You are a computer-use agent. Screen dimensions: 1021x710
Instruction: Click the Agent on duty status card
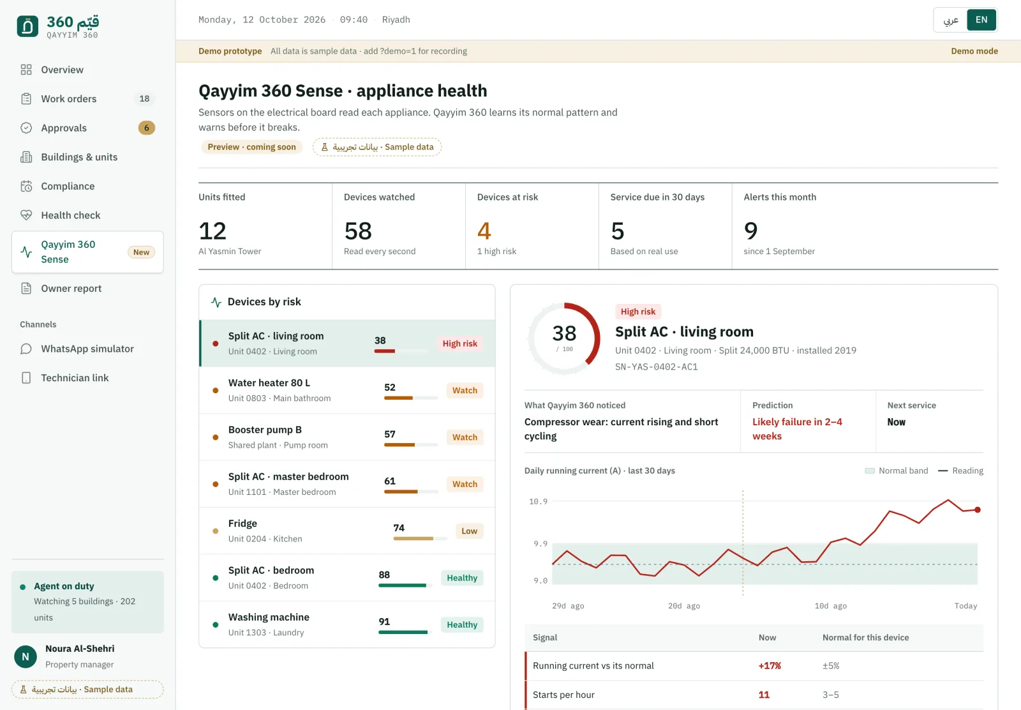click(87, 602)
